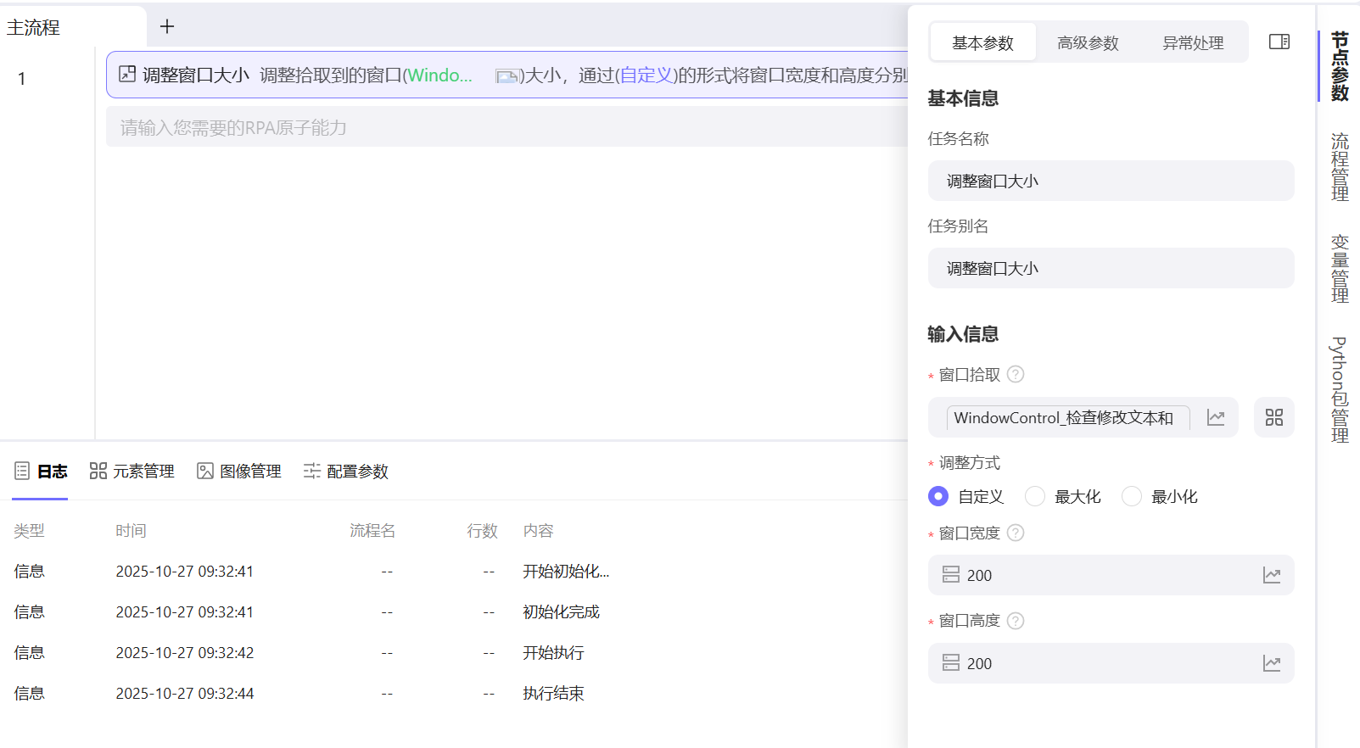Click the 输入信息 section heading
This screenshot has width=1360, height=748.
coord(963,334)
